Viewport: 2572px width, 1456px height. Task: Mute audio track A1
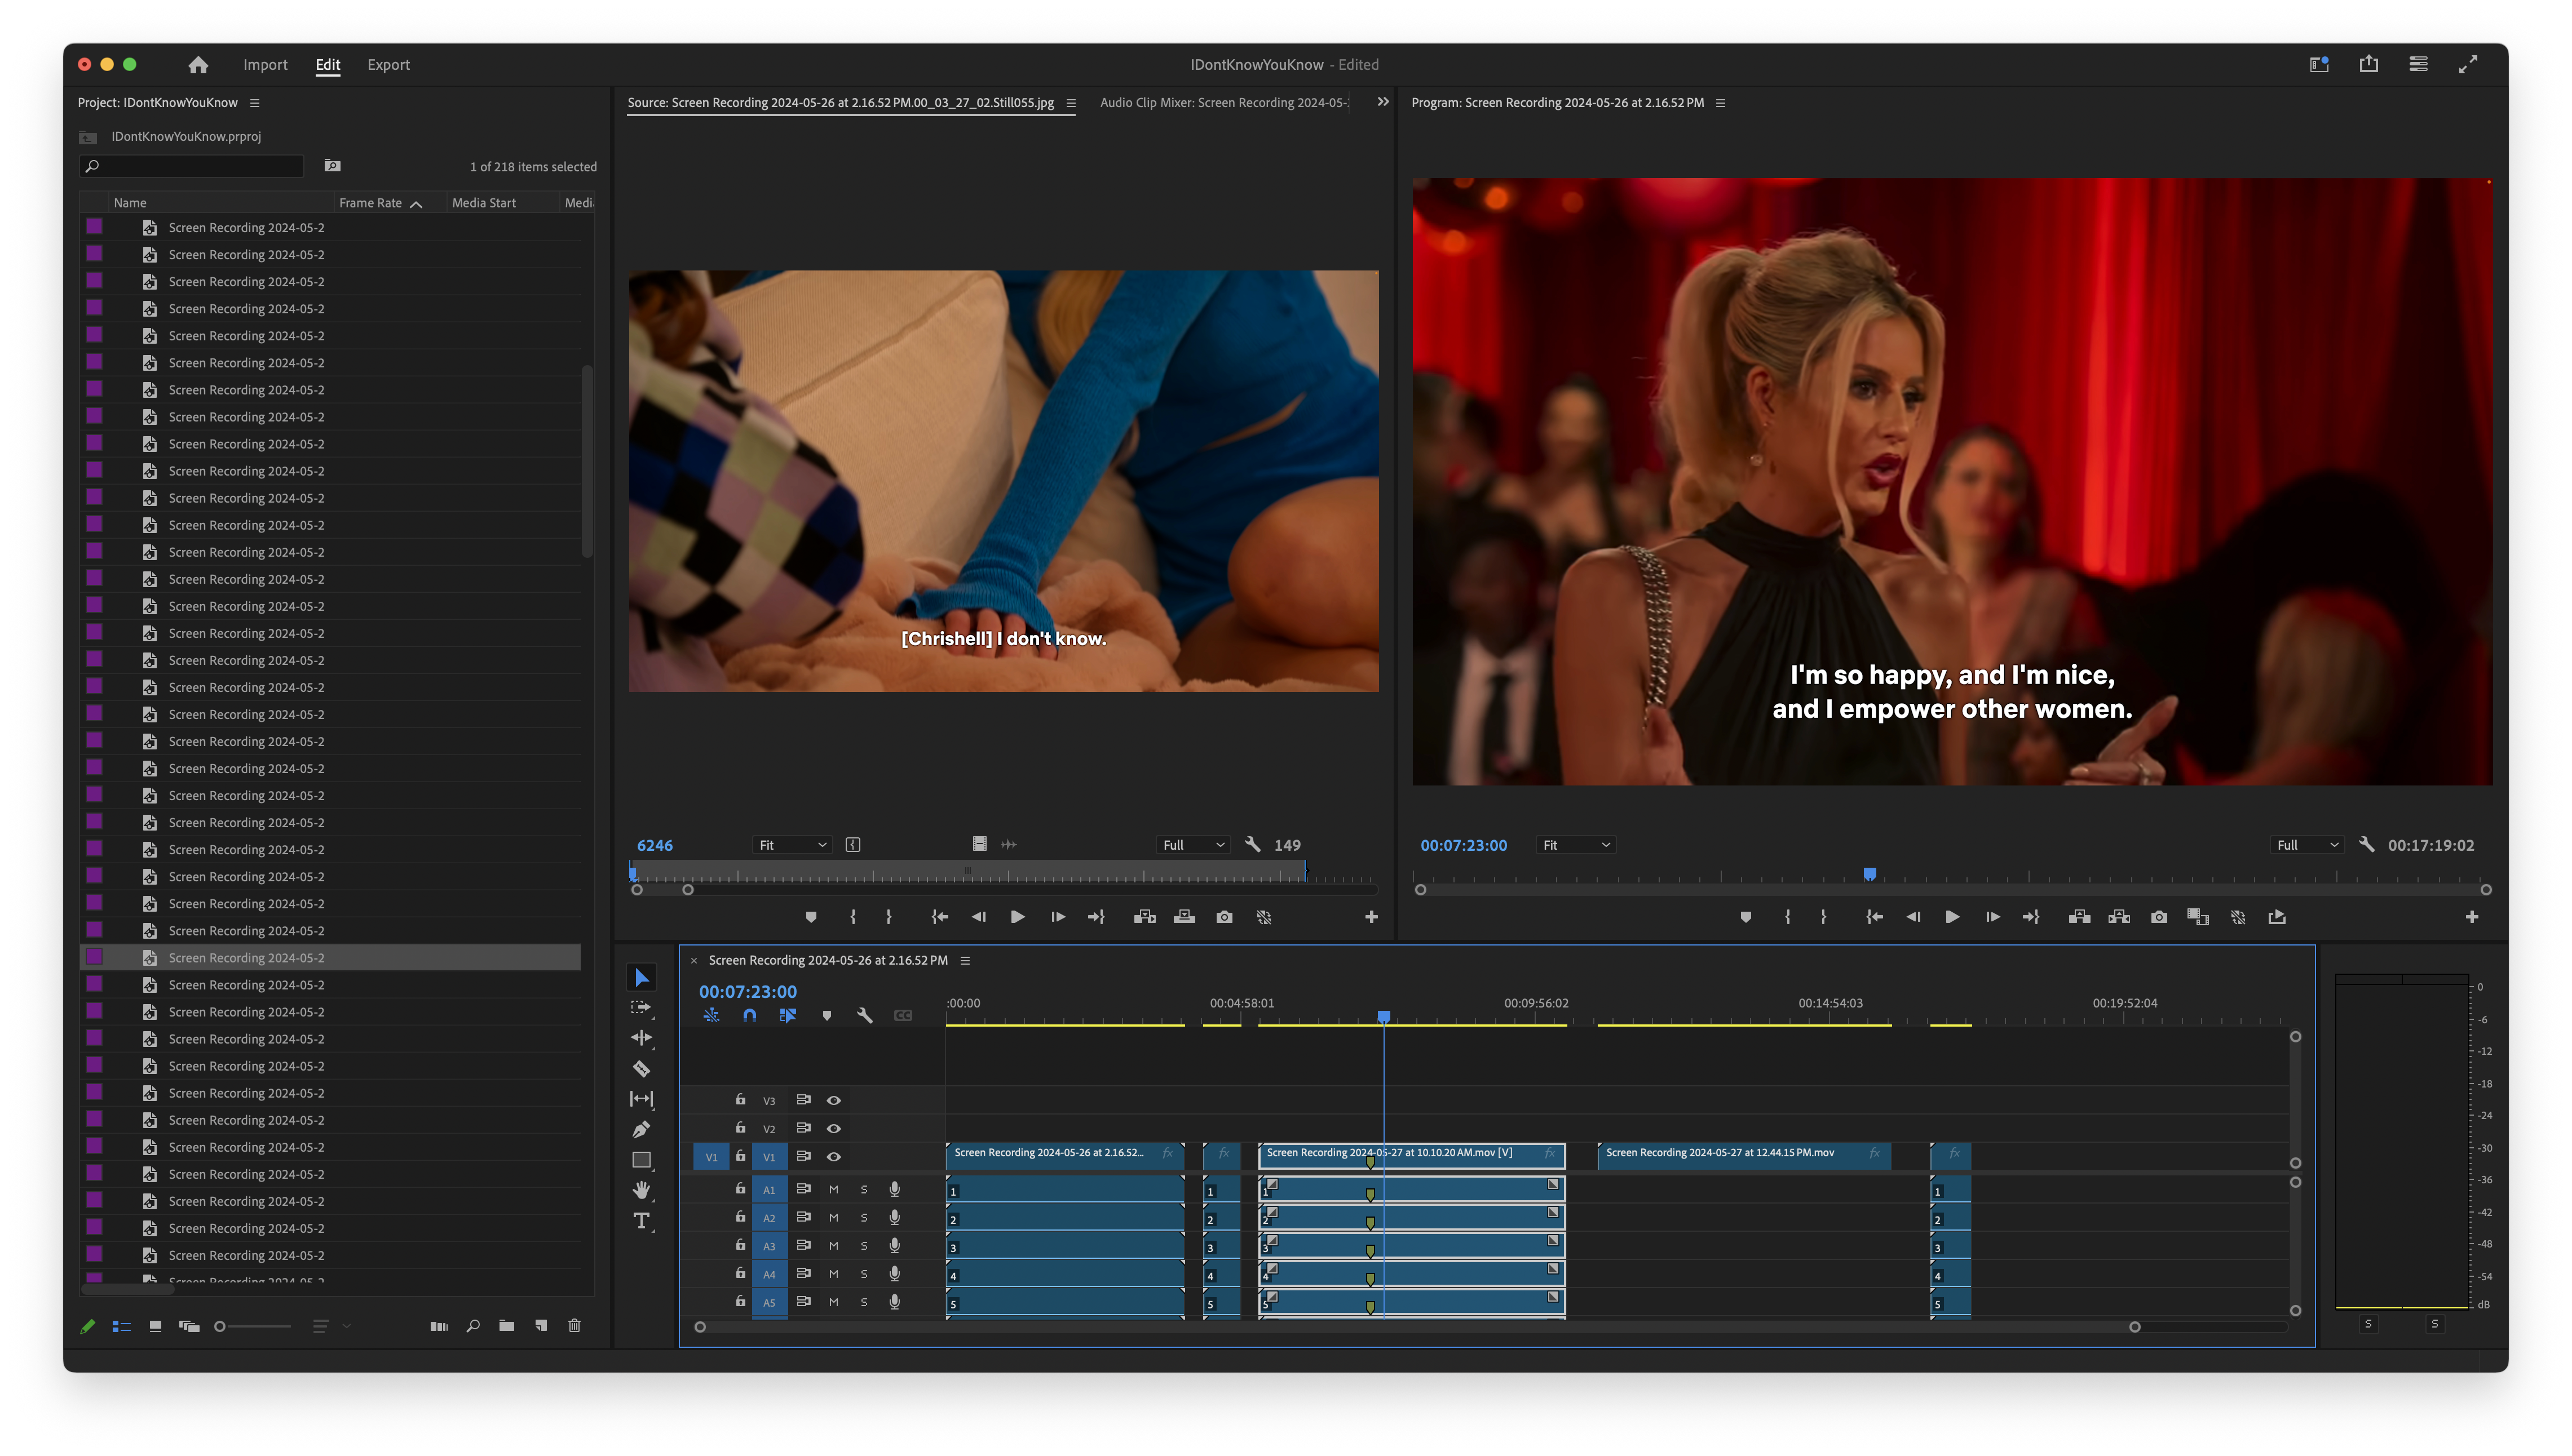point(833,1190)
